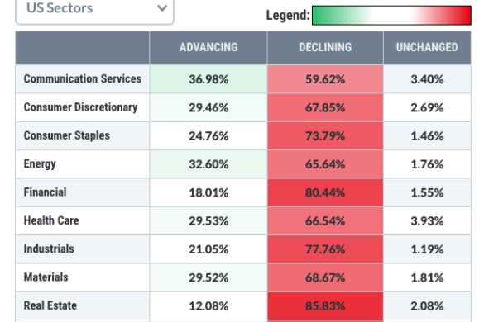This screenshot has height=322, width=484.
Task: Select the 32.60% advancing Energy cell
Action: (208, 164)
